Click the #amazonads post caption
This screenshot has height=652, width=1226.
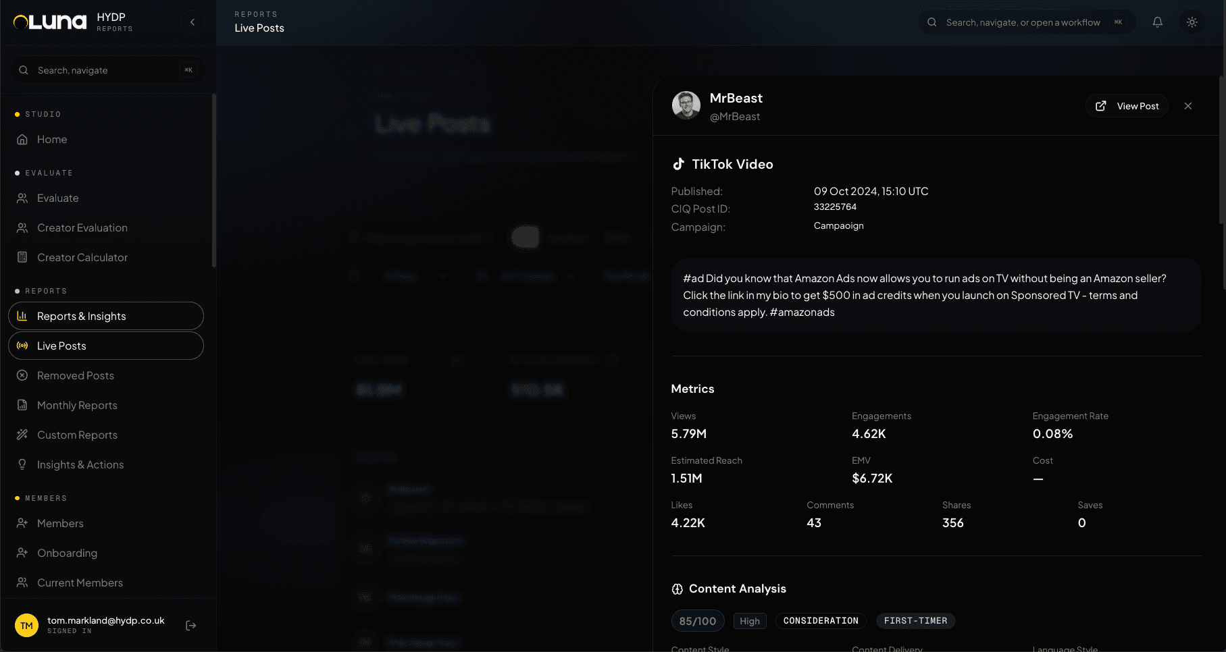(936, 295)
